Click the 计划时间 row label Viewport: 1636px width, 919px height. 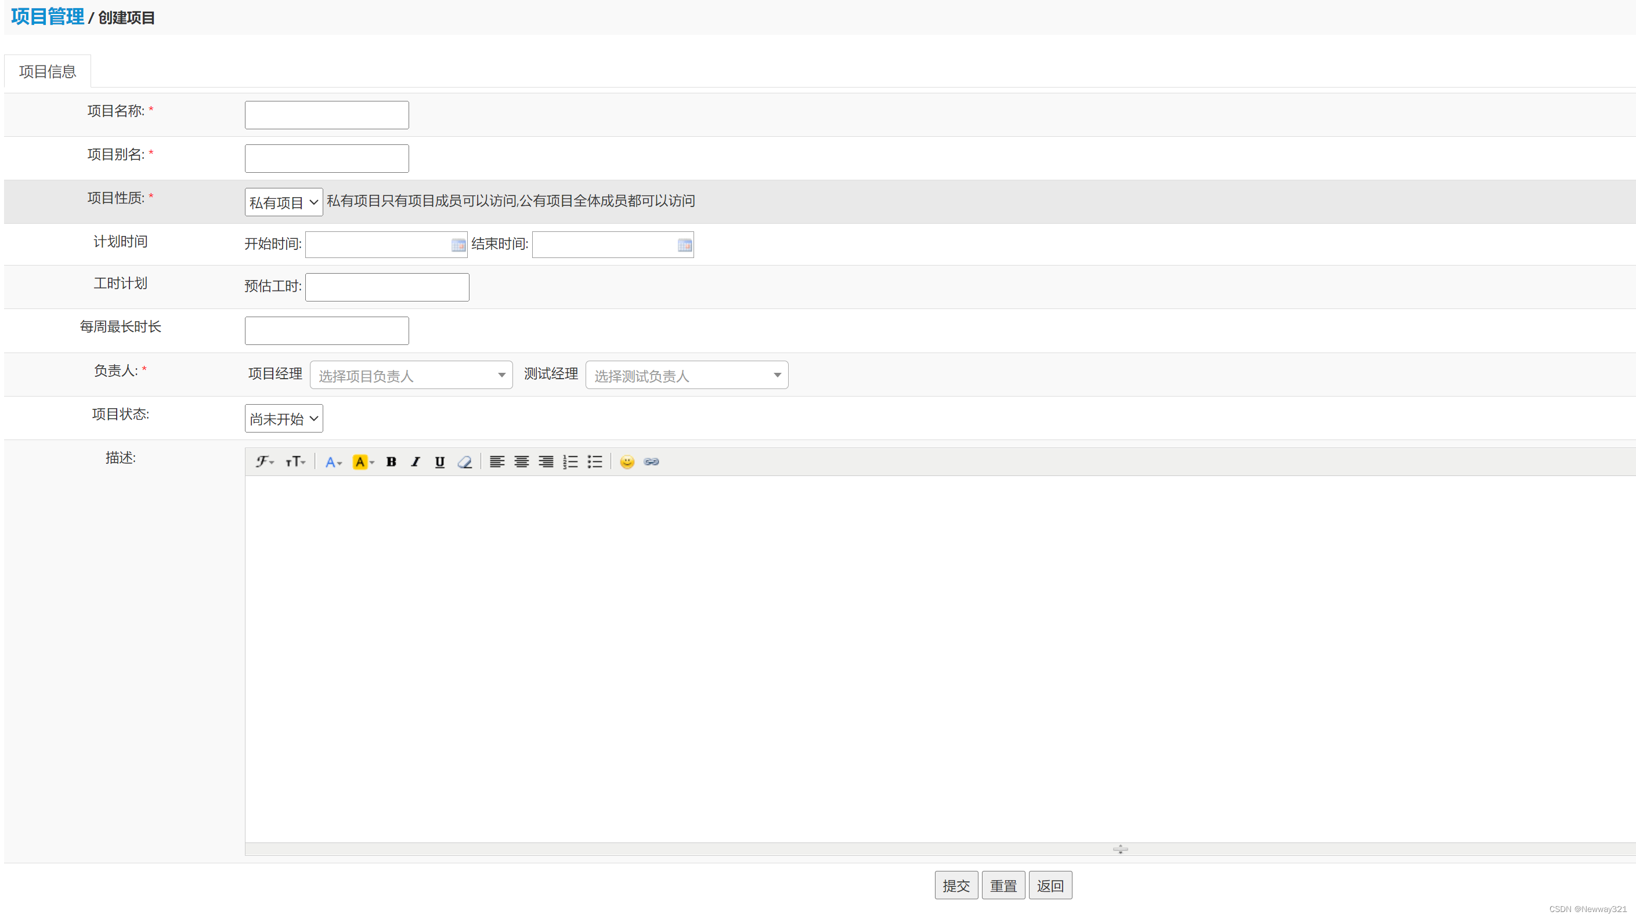tap(121, 242)
